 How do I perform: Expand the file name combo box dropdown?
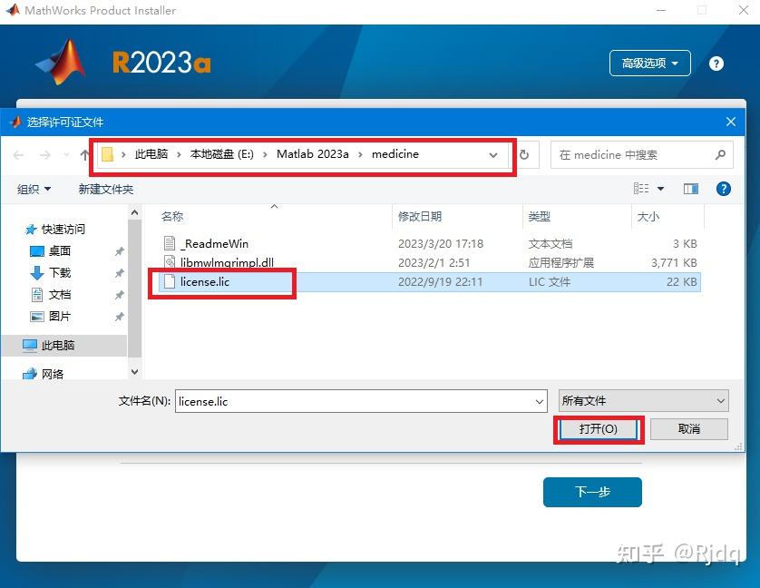pos(540,400)
